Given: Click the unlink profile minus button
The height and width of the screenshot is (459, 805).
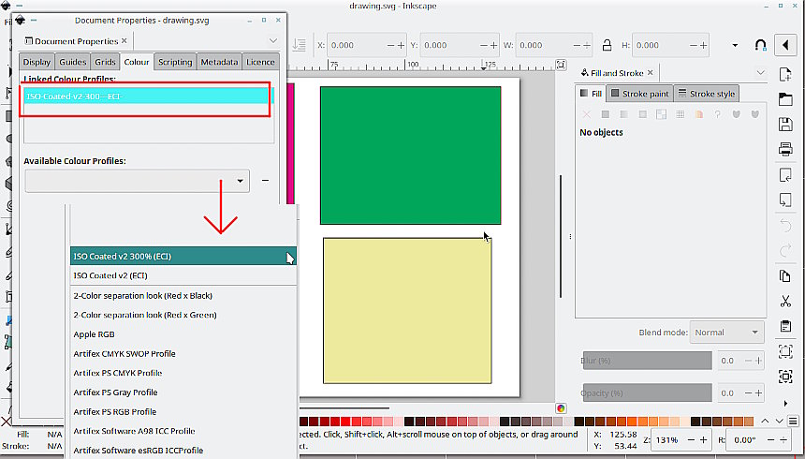Looking at the screenshot, I should point(266,181).
